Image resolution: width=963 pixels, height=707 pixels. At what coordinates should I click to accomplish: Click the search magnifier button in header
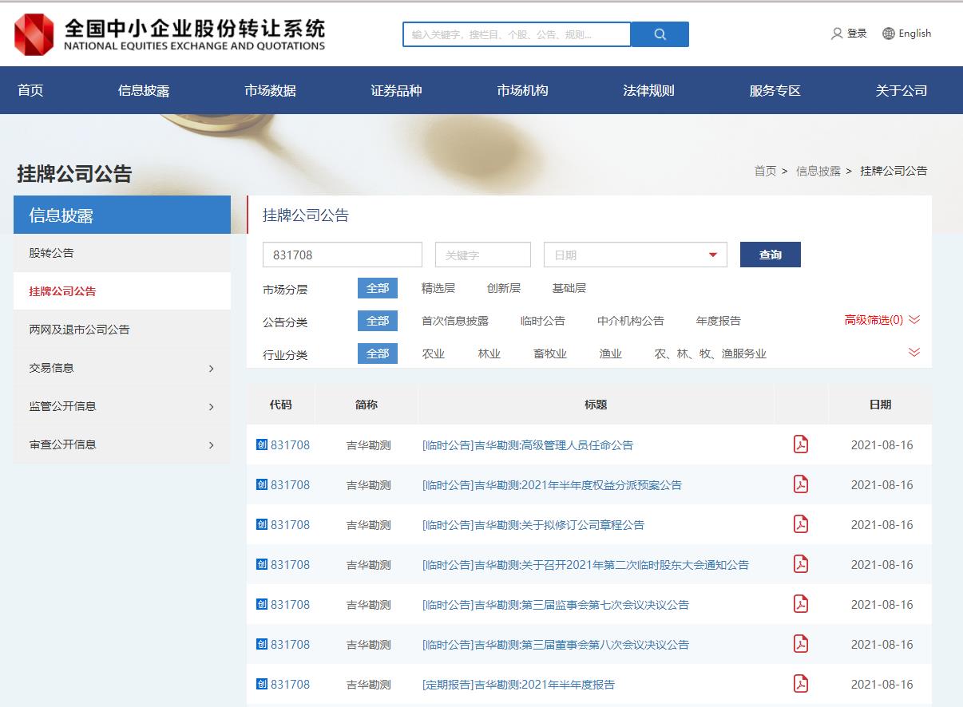pos(660,34)
